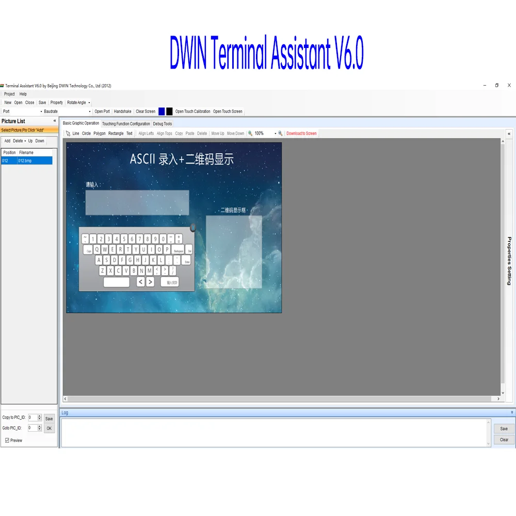Select the Line drawing tool
The image size is (516, 516).
click(x=76, y=133)
